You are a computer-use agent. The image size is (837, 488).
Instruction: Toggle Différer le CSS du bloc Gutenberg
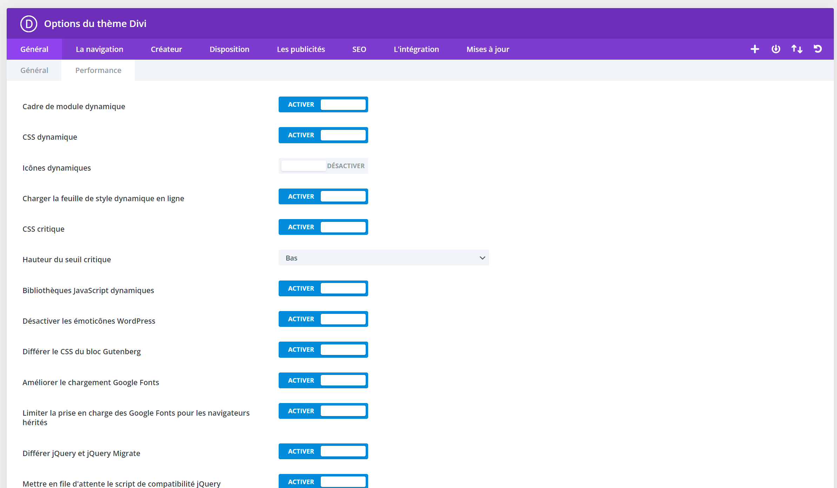(323, 350)
